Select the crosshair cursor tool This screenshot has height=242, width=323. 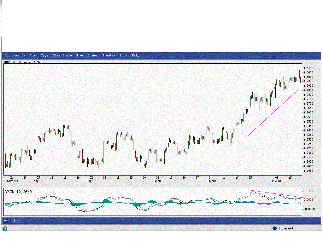click(16, 221)
